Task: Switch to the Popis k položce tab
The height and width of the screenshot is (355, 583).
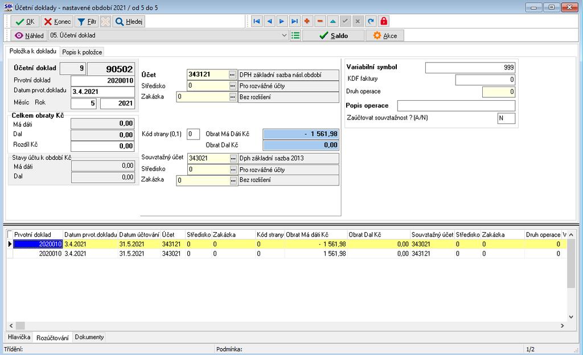Action: pyautogui.click(x=82, y=52)
